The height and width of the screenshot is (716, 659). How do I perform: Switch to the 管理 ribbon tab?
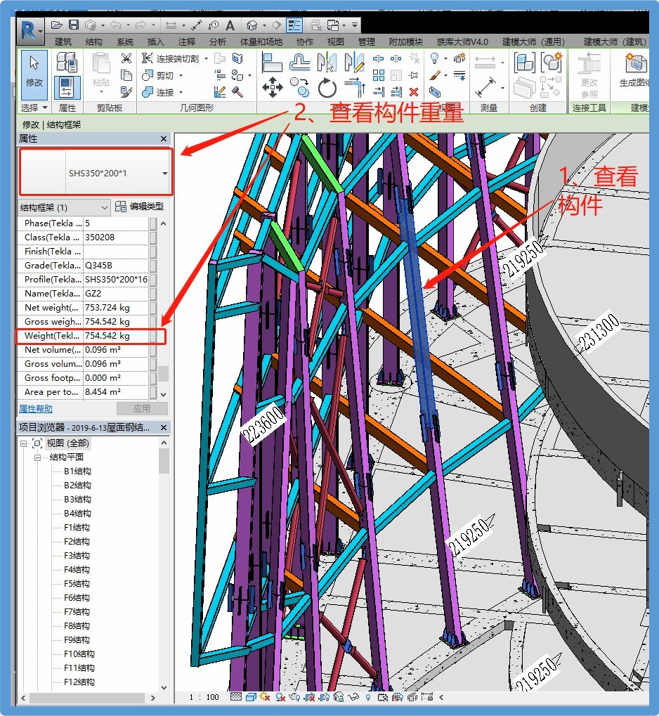pyautogui.click(x=366, y=42)
